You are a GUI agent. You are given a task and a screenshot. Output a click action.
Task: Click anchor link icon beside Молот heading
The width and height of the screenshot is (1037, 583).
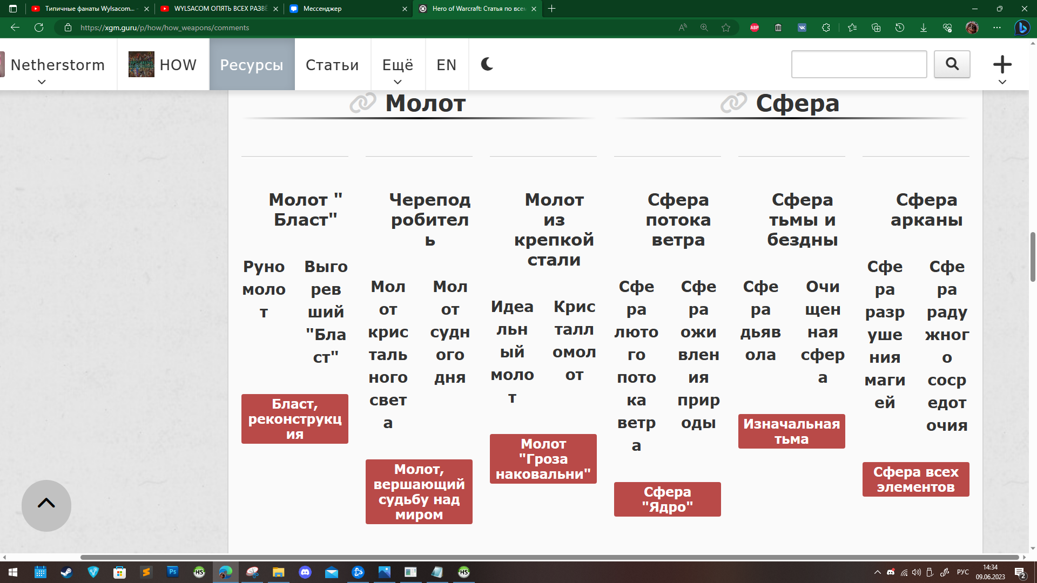(362, 103)
